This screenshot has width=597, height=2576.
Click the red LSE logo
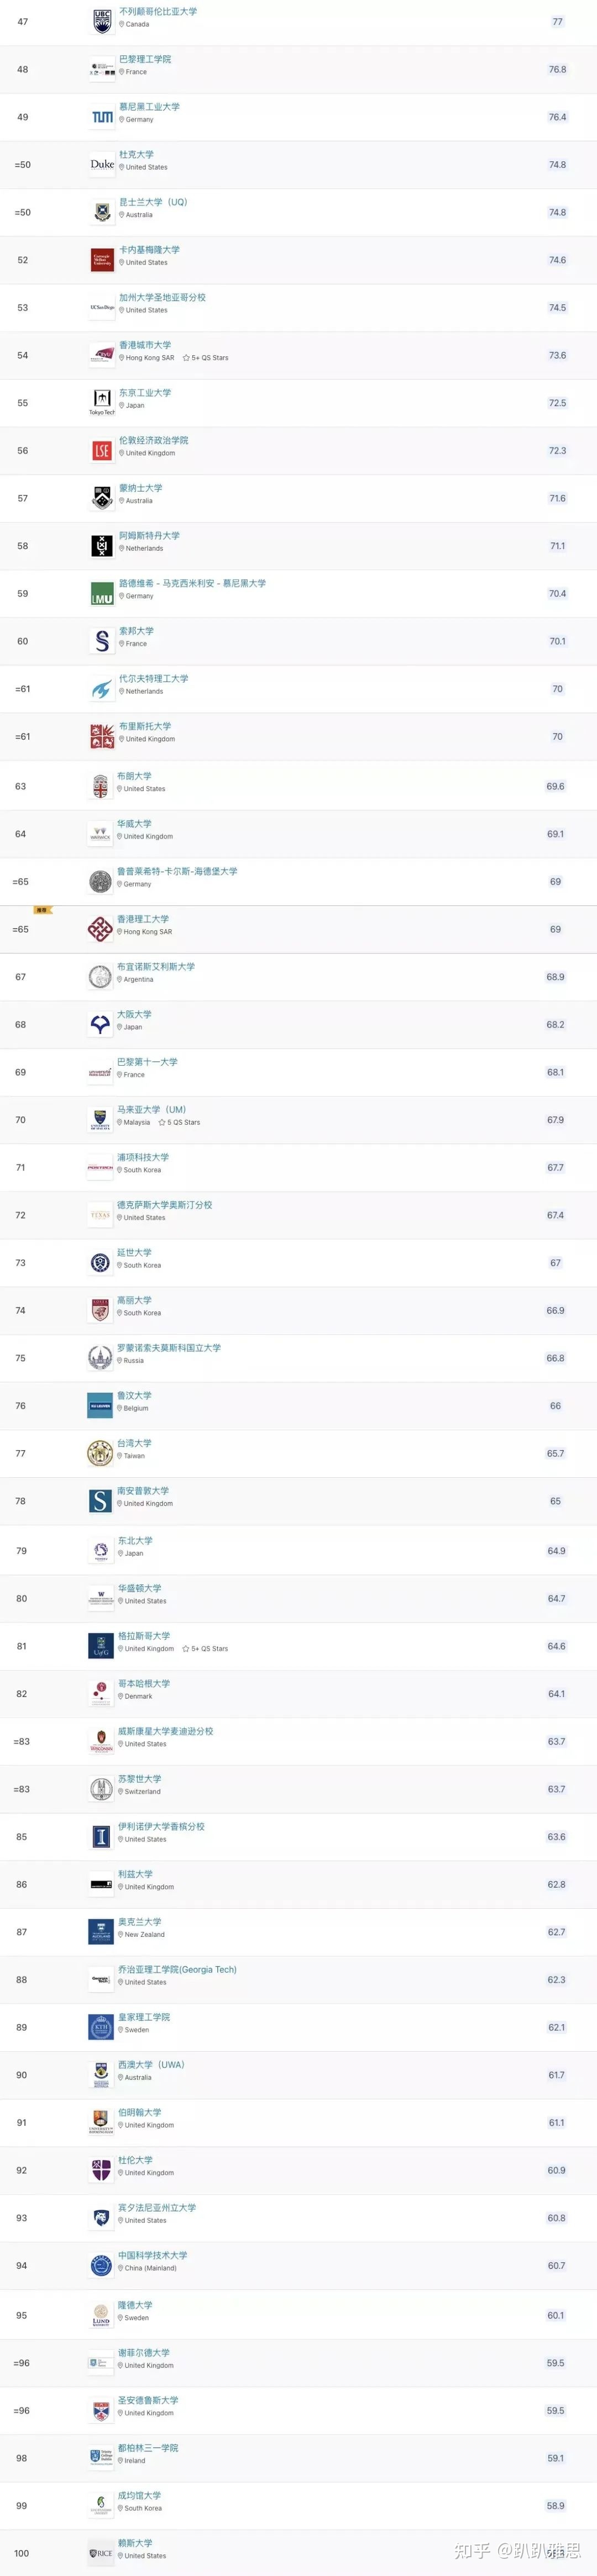coord(102,451)
